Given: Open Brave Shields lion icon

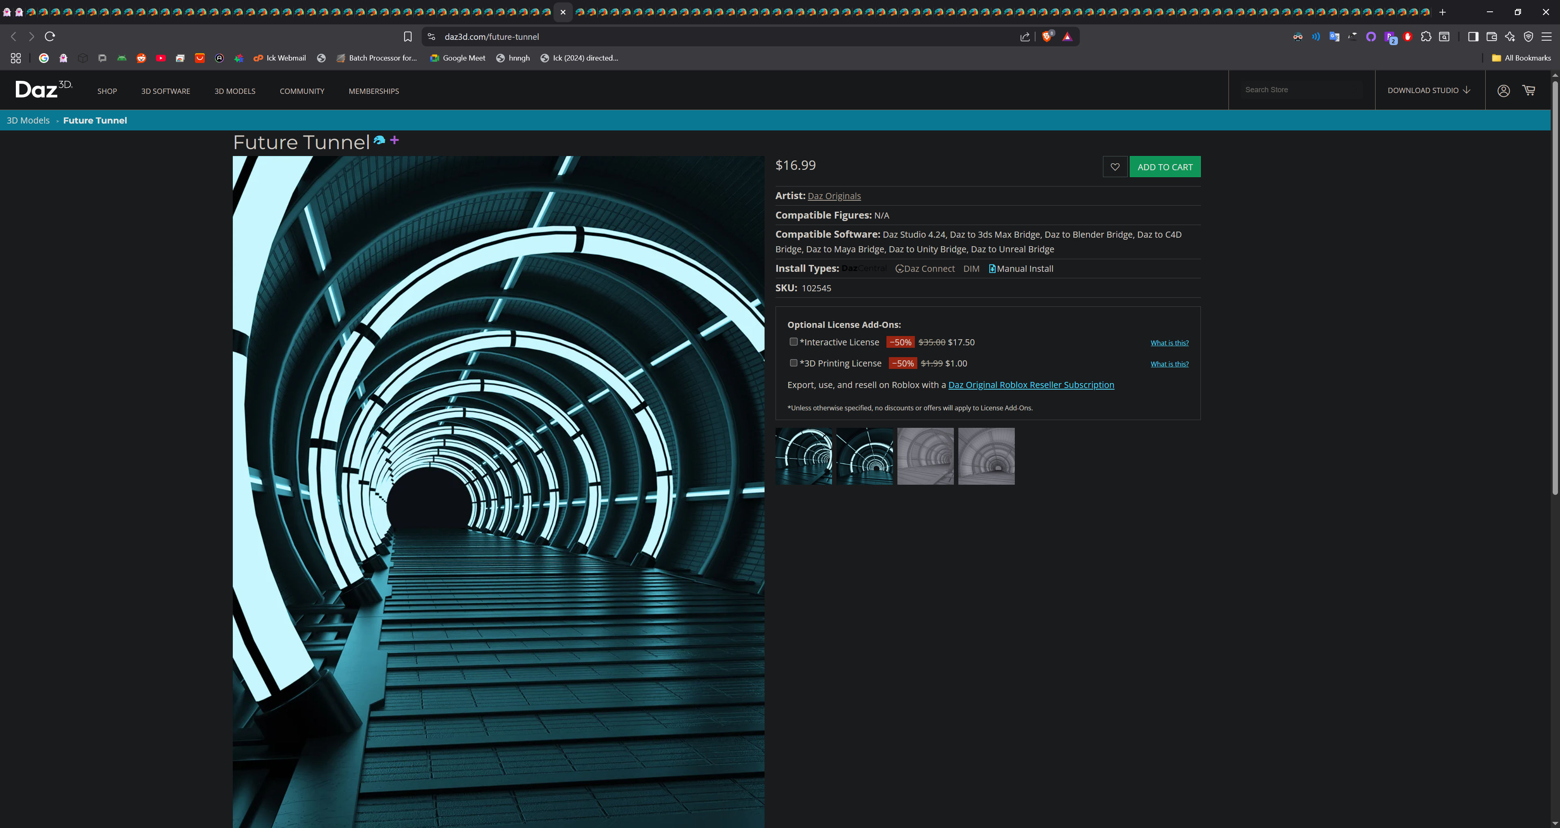Looking at the screenshot, I should coord(1047,37).
